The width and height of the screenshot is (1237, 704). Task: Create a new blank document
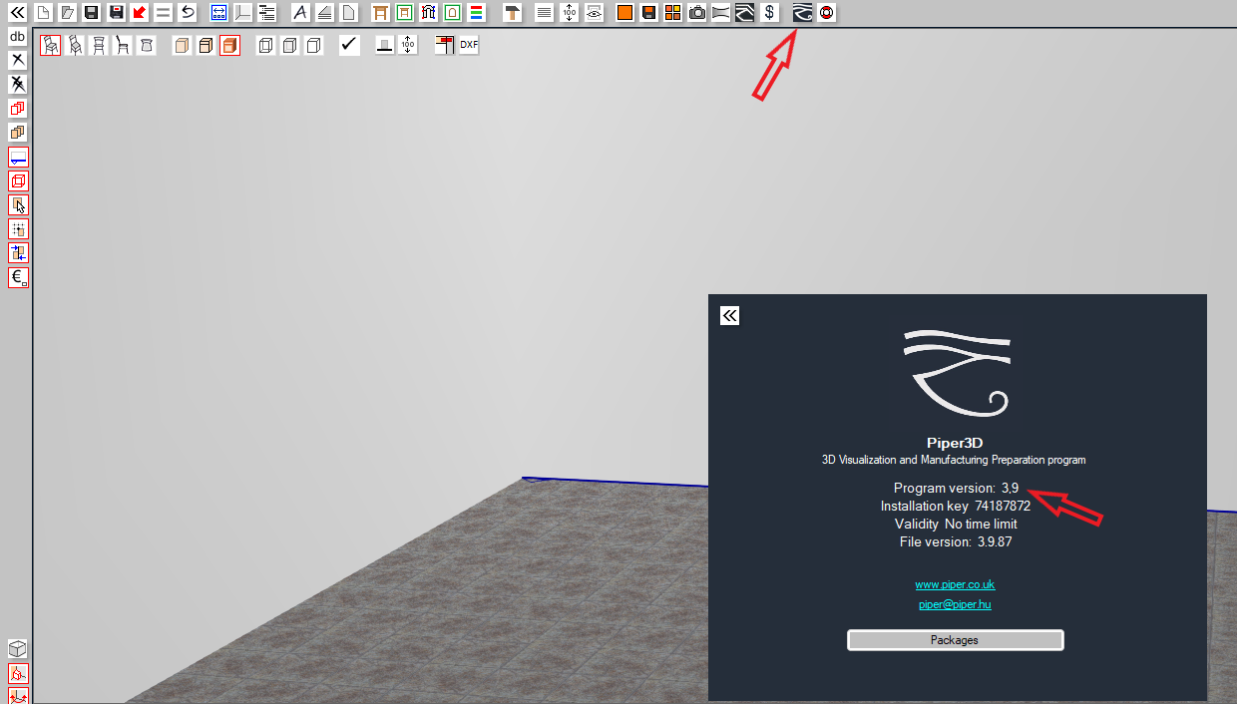tap(43, 13)
